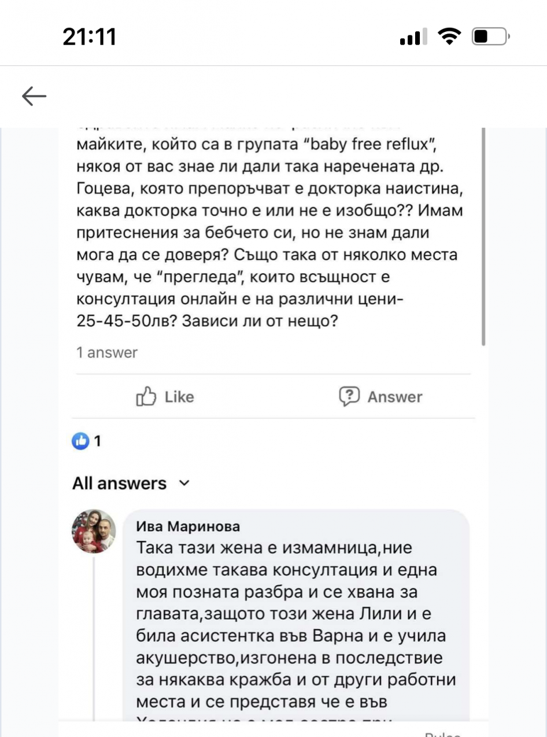
Task: Tap the question text mentioning д-р Гоцева
Action: 269,232
